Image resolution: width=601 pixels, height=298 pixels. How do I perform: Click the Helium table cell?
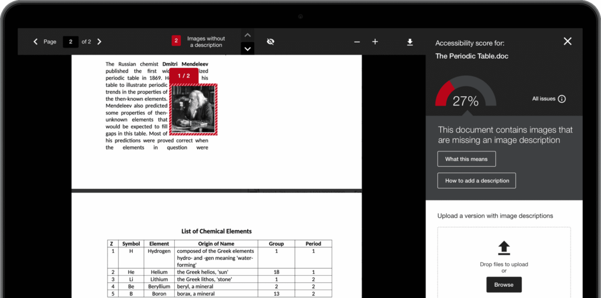[159, 272]
